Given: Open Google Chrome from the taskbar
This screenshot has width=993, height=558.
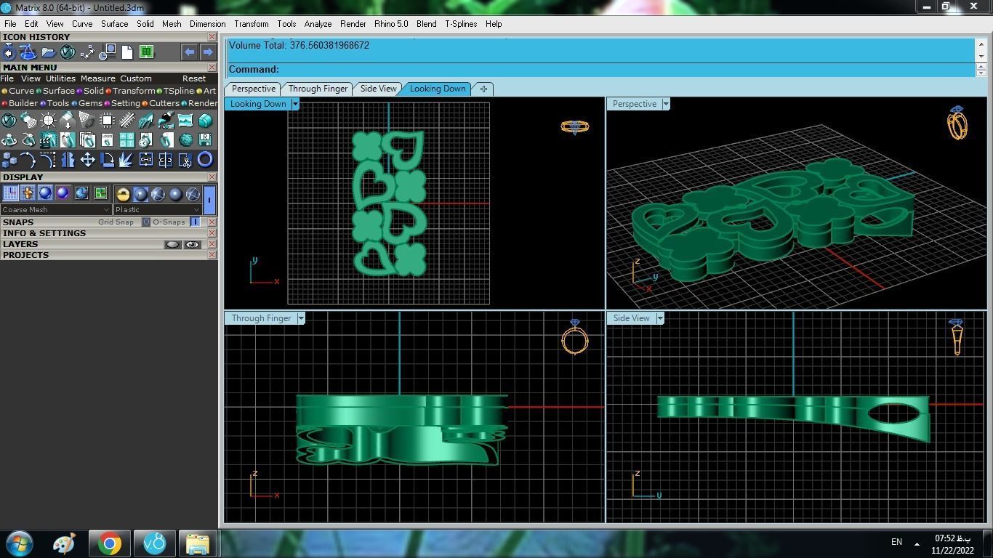Looking at the screenshot, I should (x=110, y=543).
